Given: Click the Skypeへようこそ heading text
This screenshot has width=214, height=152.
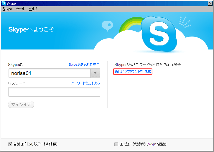Looking at the screenshot, I should [31, 29].
